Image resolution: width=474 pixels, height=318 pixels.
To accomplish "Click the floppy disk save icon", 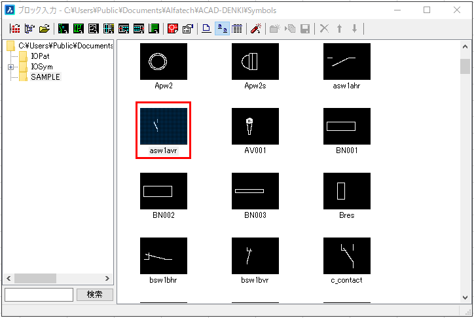I will 305,29.
